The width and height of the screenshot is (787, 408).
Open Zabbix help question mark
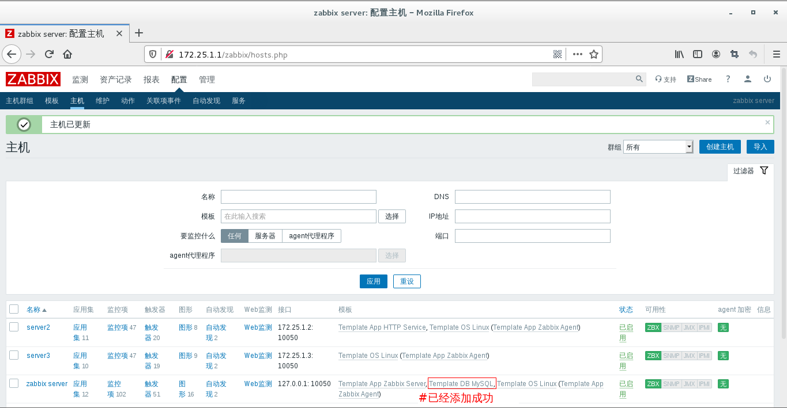tap(728, 79)
